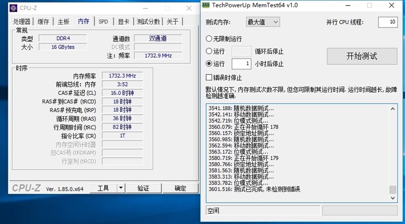
Task: Click the 并行 CPU 线程 input field
Action: (388, 22)
